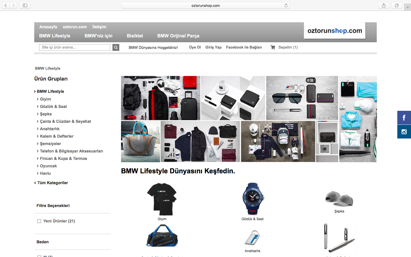Click the blue duffel bag category image
Viewport: 411px width, 257px height.
point(162,236)
